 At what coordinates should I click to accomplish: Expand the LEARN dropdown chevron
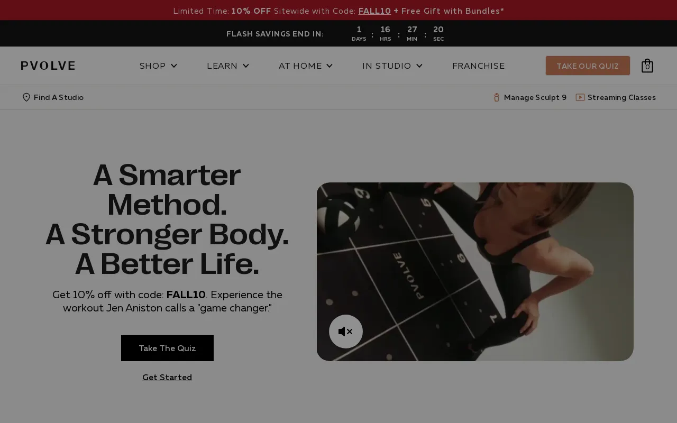point(246,66)
